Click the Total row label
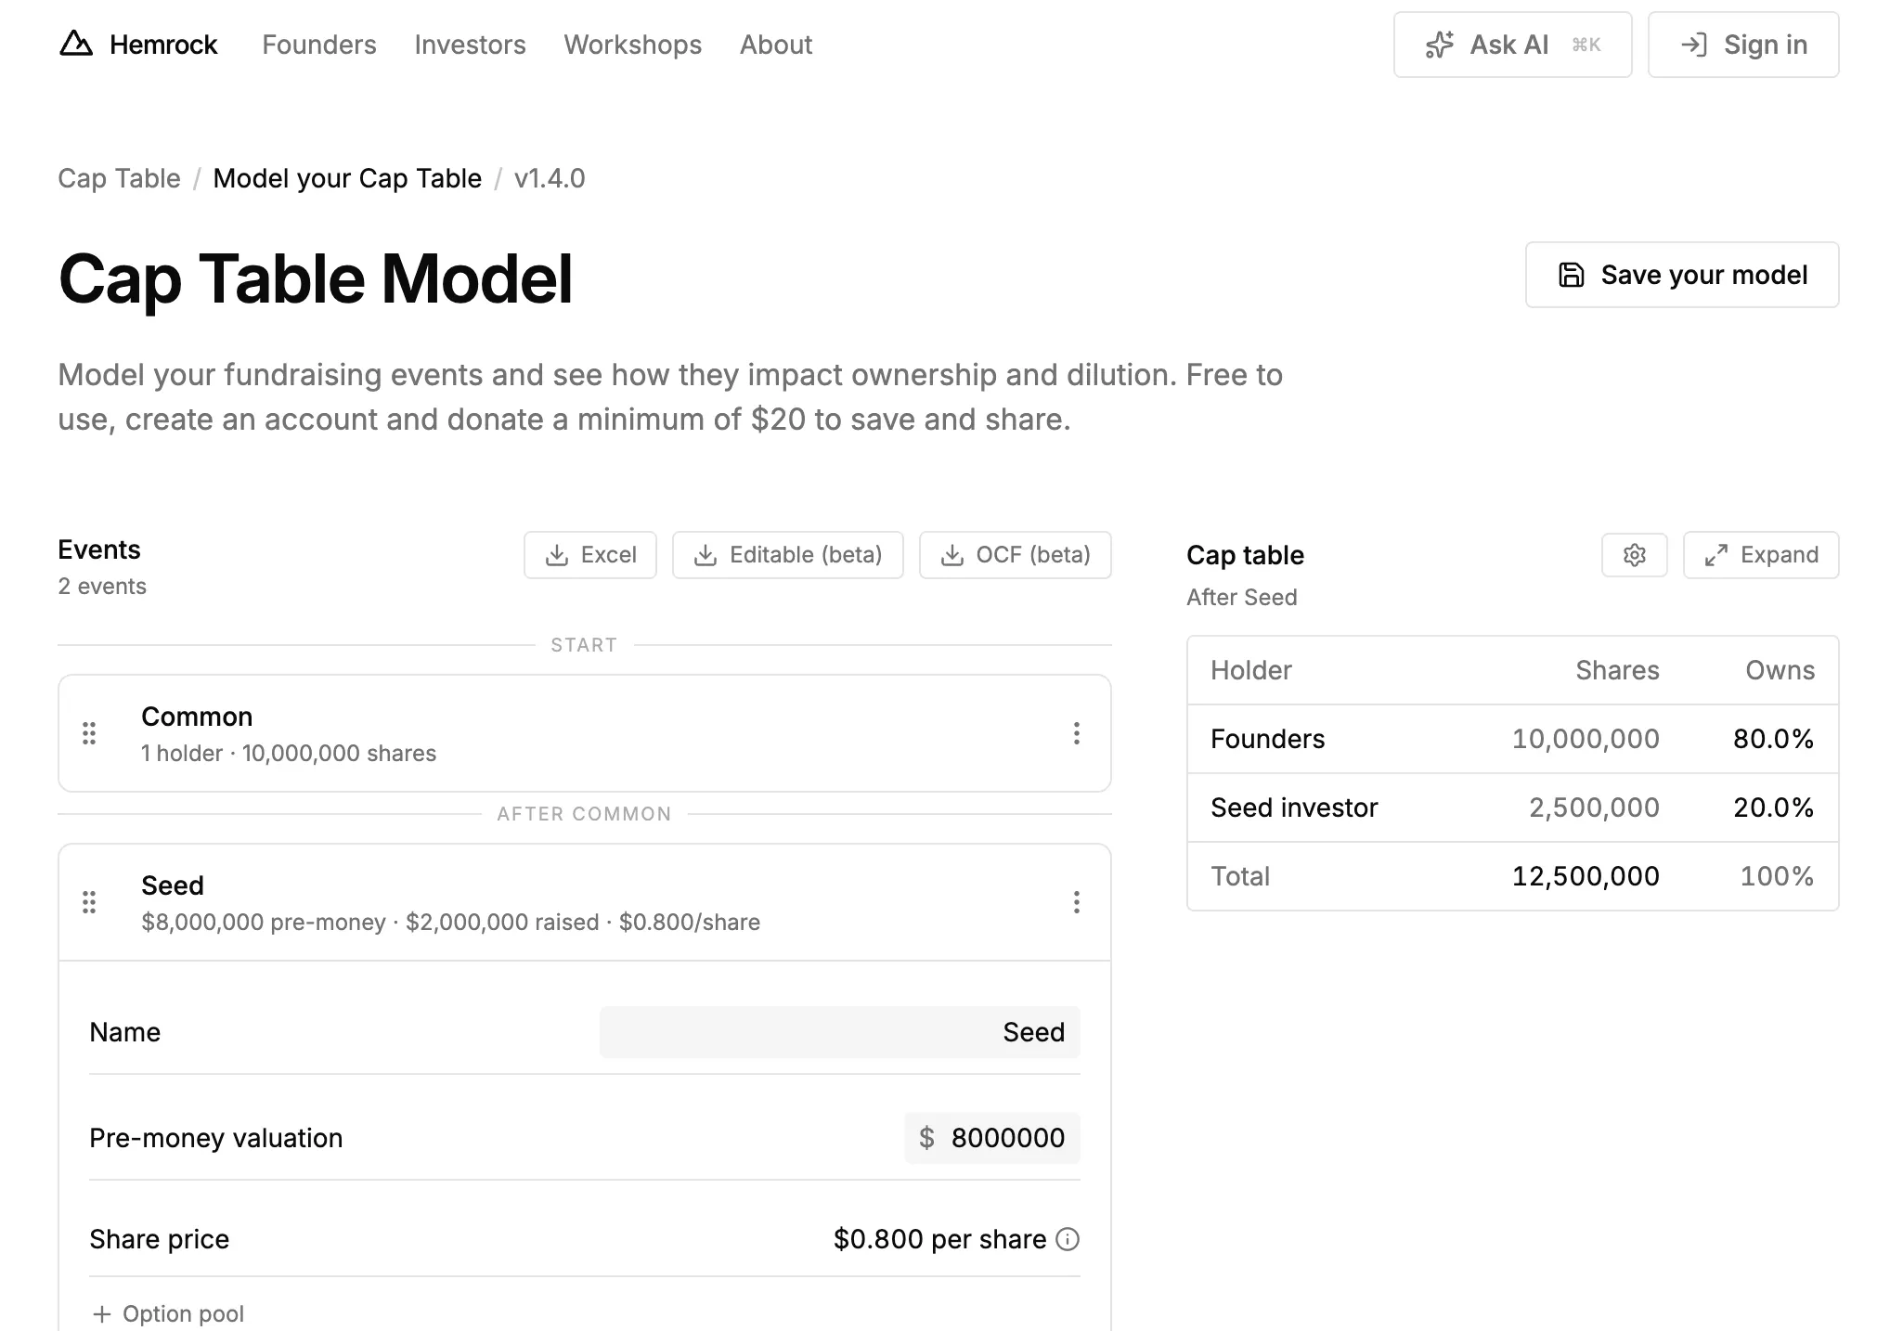Image resolution: width=1890 pixels, height=1331 pixels. pos(1240,876)
